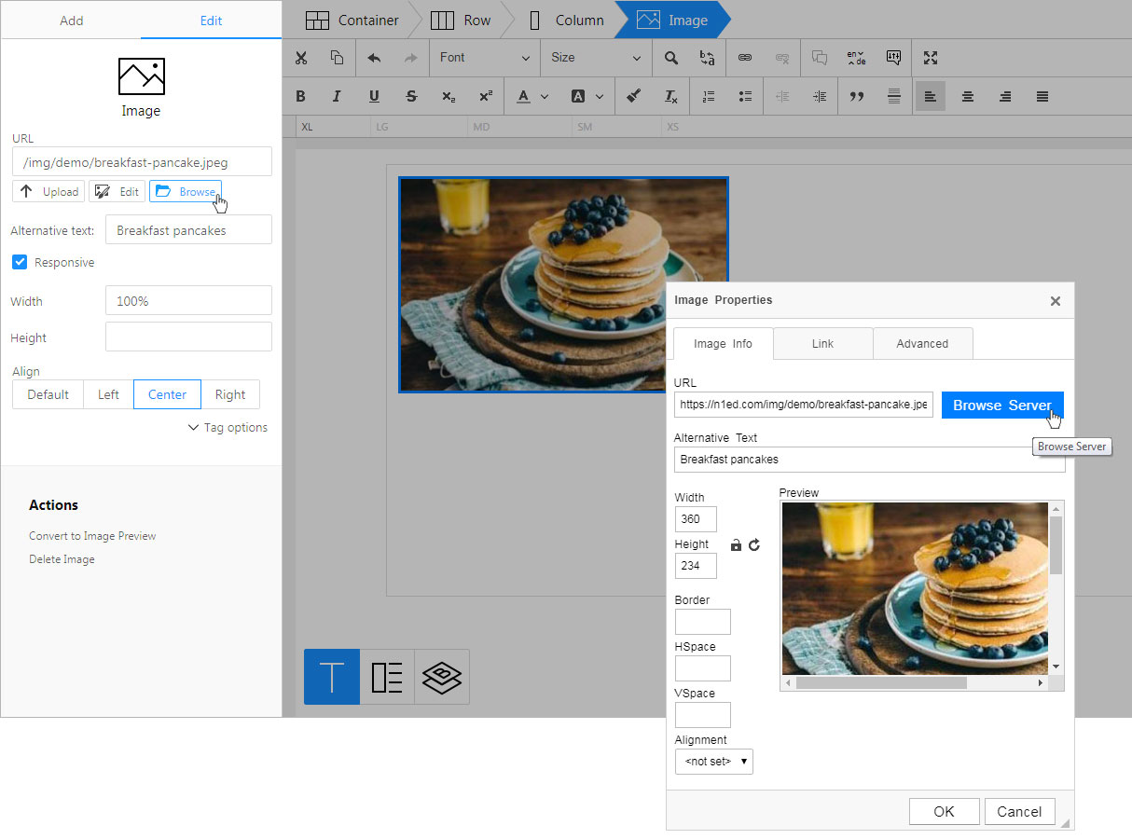Image resolution: width=1132 pixels, height=839 pixels.
Task: Toggle Bold formatting
Action: coord(300,96)
